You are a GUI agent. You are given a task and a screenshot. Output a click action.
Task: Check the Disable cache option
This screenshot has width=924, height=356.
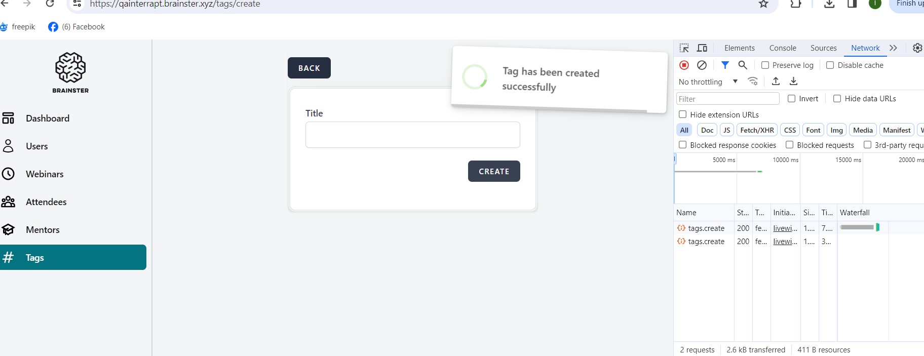click(830, 65)
